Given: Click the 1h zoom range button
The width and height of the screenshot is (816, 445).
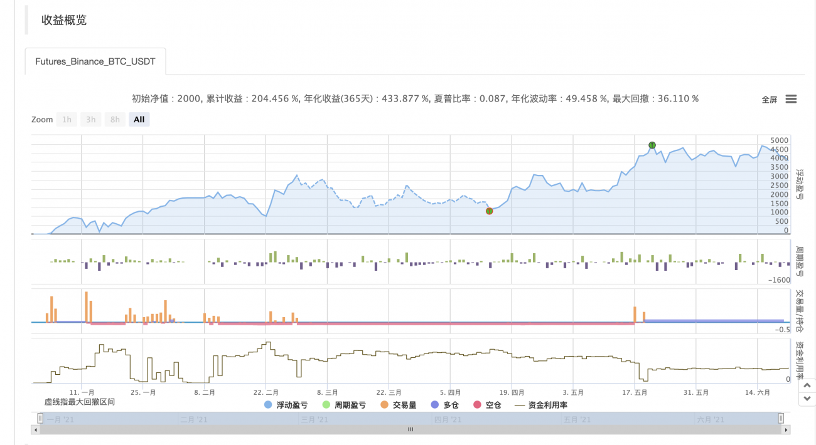Looking at the screenshot, I should click(67, 119).
